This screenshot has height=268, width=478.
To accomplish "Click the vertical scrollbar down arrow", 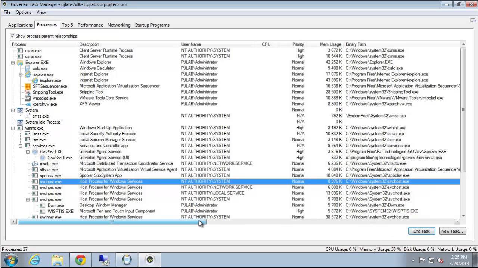I will (463, 216).
